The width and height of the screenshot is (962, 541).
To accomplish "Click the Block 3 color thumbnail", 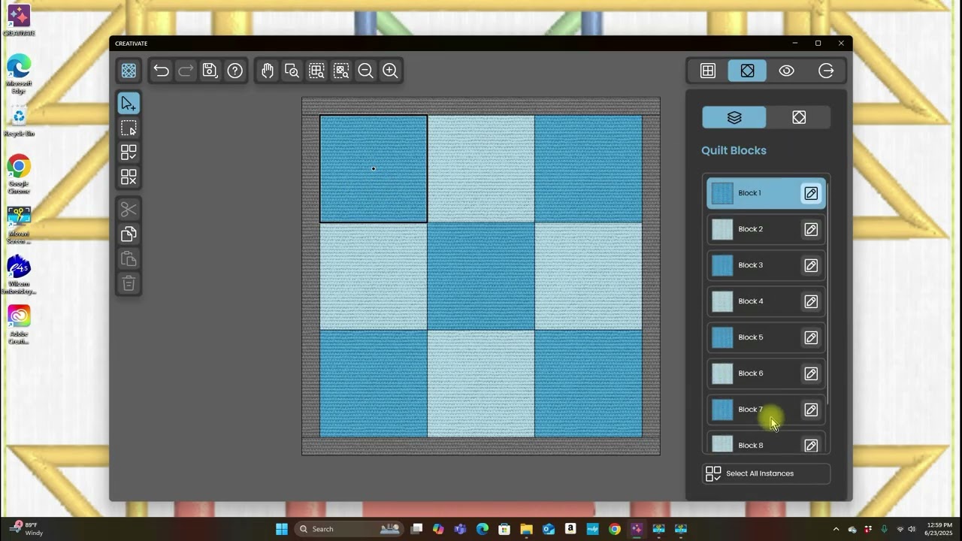I will pyautogui.click(x=722, y=265).
